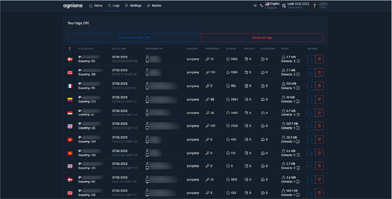This screenshot has height=199, width=392.
Task: Delete the 3.6 MB Denmark log
Action: pyautogui.click(x=319, y=179)
